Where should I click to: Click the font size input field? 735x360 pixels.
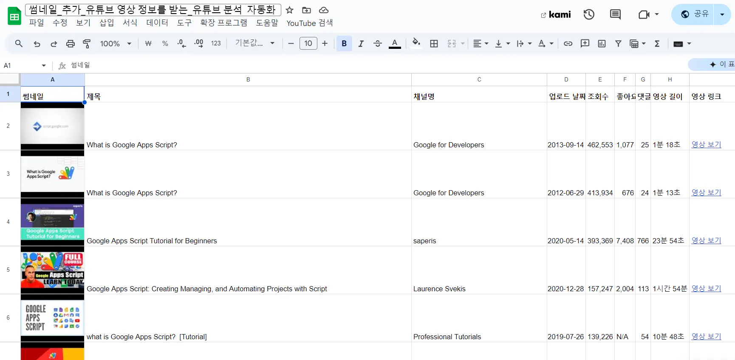tap(308, 43)
